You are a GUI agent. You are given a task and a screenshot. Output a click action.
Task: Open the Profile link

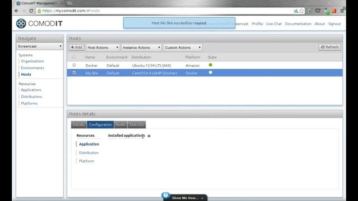pos(257,23)
